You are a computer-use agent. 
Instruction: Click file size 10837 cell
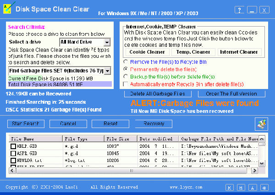coord(113,146)
